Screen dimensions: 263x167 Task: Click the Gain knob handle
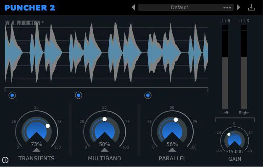(229, 134)
